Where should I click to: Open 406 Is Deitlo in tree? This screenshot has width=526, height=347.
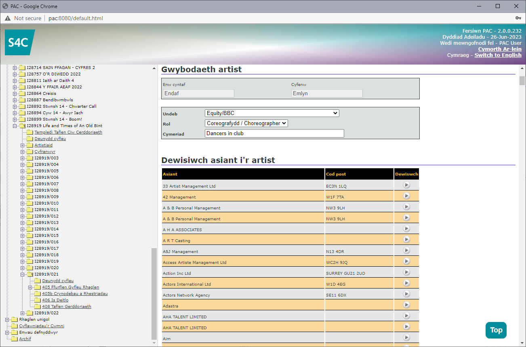pos(55,300)
